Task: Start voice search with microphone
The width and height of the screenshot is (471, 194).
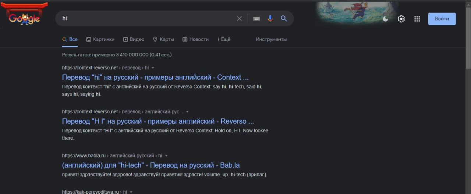Action: pos(270,18)
